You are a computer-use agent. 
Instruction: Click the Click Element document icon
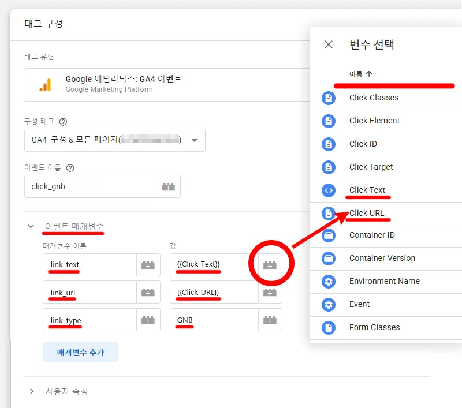tap(329, 121)
